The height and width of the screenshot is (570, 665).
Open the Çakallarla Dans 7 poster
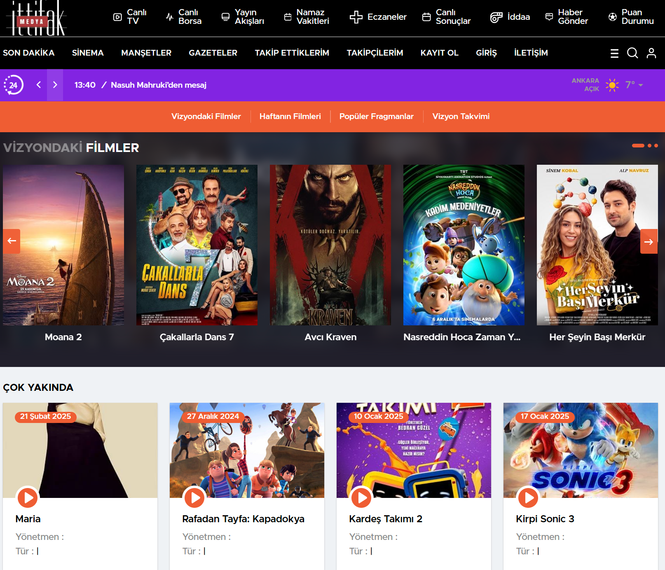pos(197,245)
